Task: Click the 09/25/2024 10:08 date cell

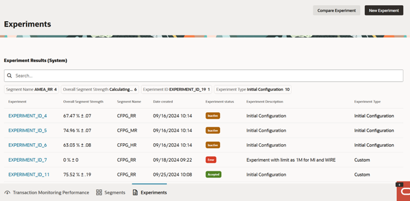Action: point(173,175)
